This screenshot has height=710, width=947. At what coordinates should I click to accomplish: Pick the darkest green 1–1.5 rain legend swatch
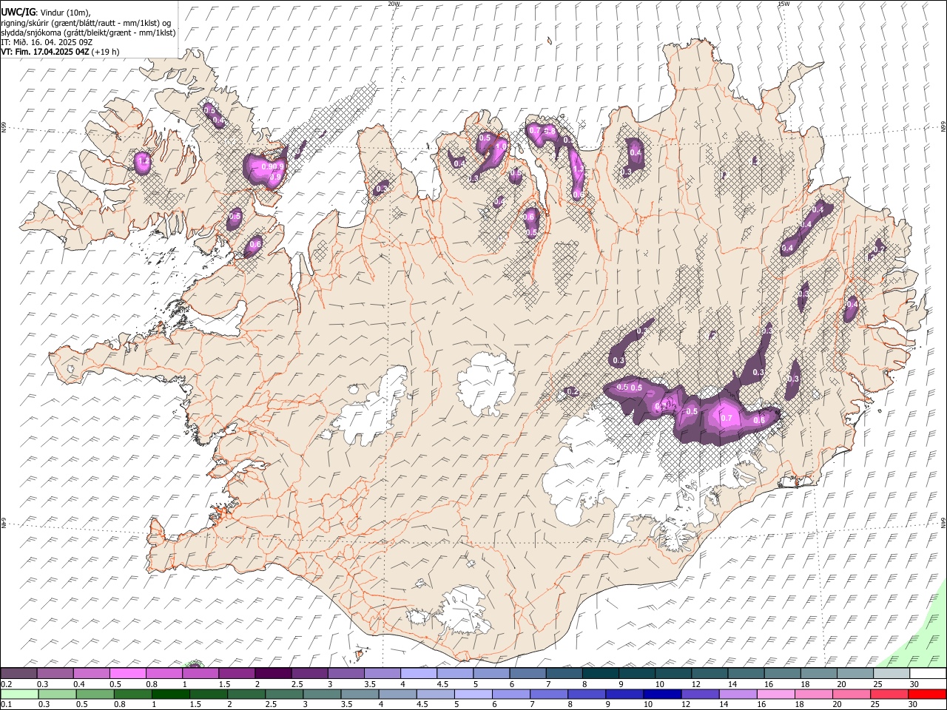(x=171, y=694)
